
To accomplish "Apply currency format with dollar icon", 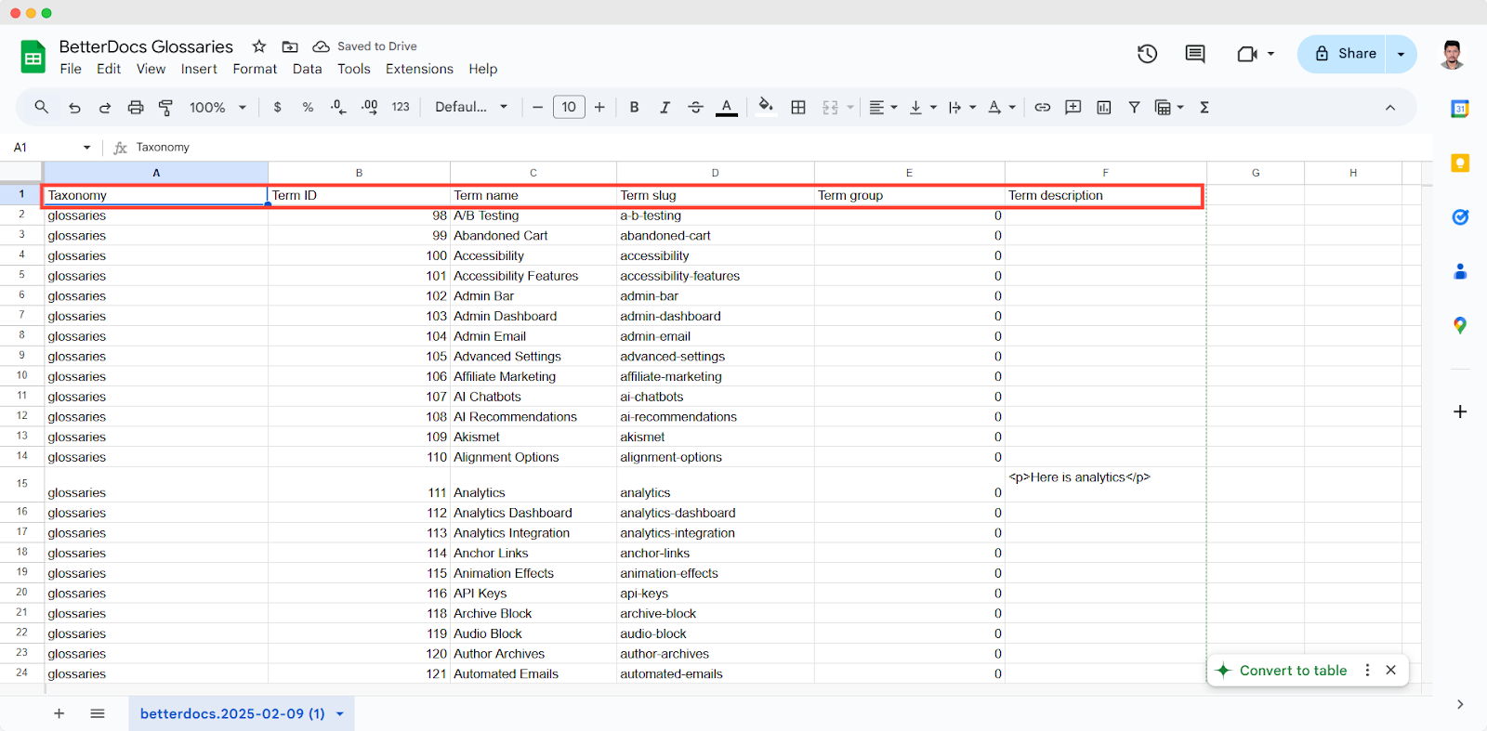I will click(277, 108).
